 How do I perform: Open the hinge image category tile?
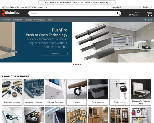click(x=12, y=115)
